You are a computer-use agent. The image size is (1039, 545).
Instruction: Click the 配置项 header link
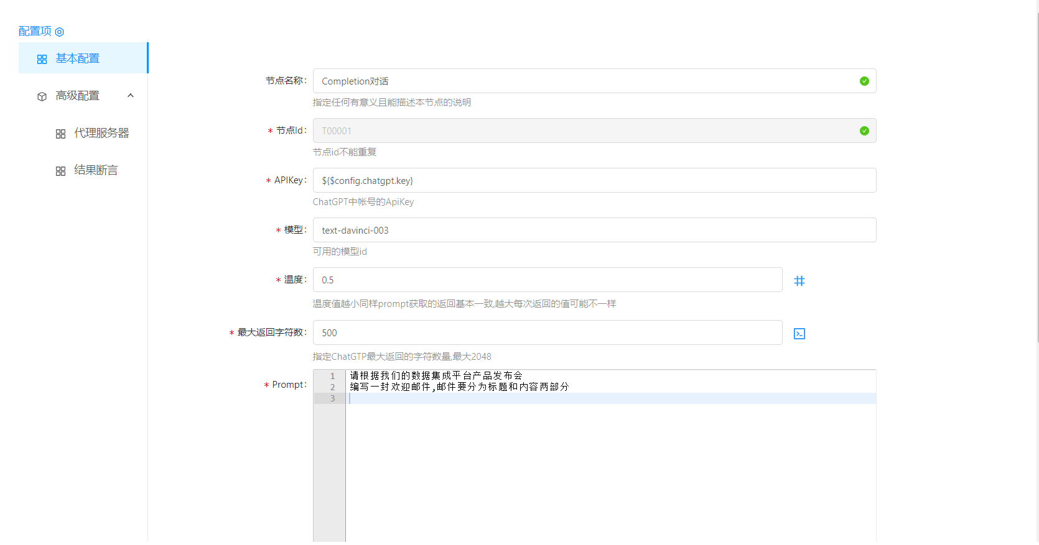tap(35, 31)
